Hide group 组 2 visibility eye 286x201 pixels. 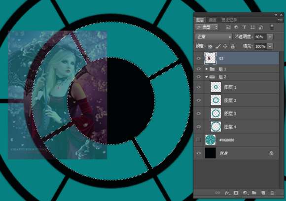(199, 77)
